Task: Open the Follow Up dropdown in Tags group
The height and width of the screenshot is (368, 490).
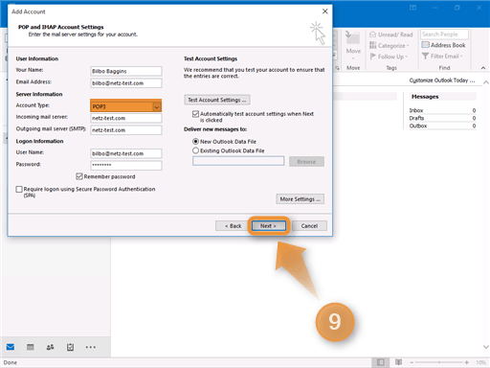Action: [407, 57]
